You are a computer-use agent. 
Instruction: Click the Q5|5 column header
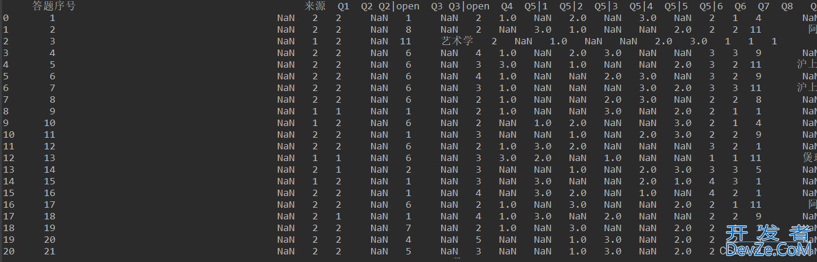[x=676, y=6]
